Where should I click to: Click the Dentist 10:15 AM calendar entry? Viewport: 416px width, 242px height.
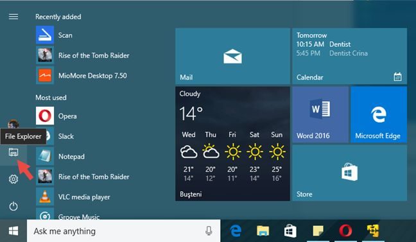click(x=324, y=44)
